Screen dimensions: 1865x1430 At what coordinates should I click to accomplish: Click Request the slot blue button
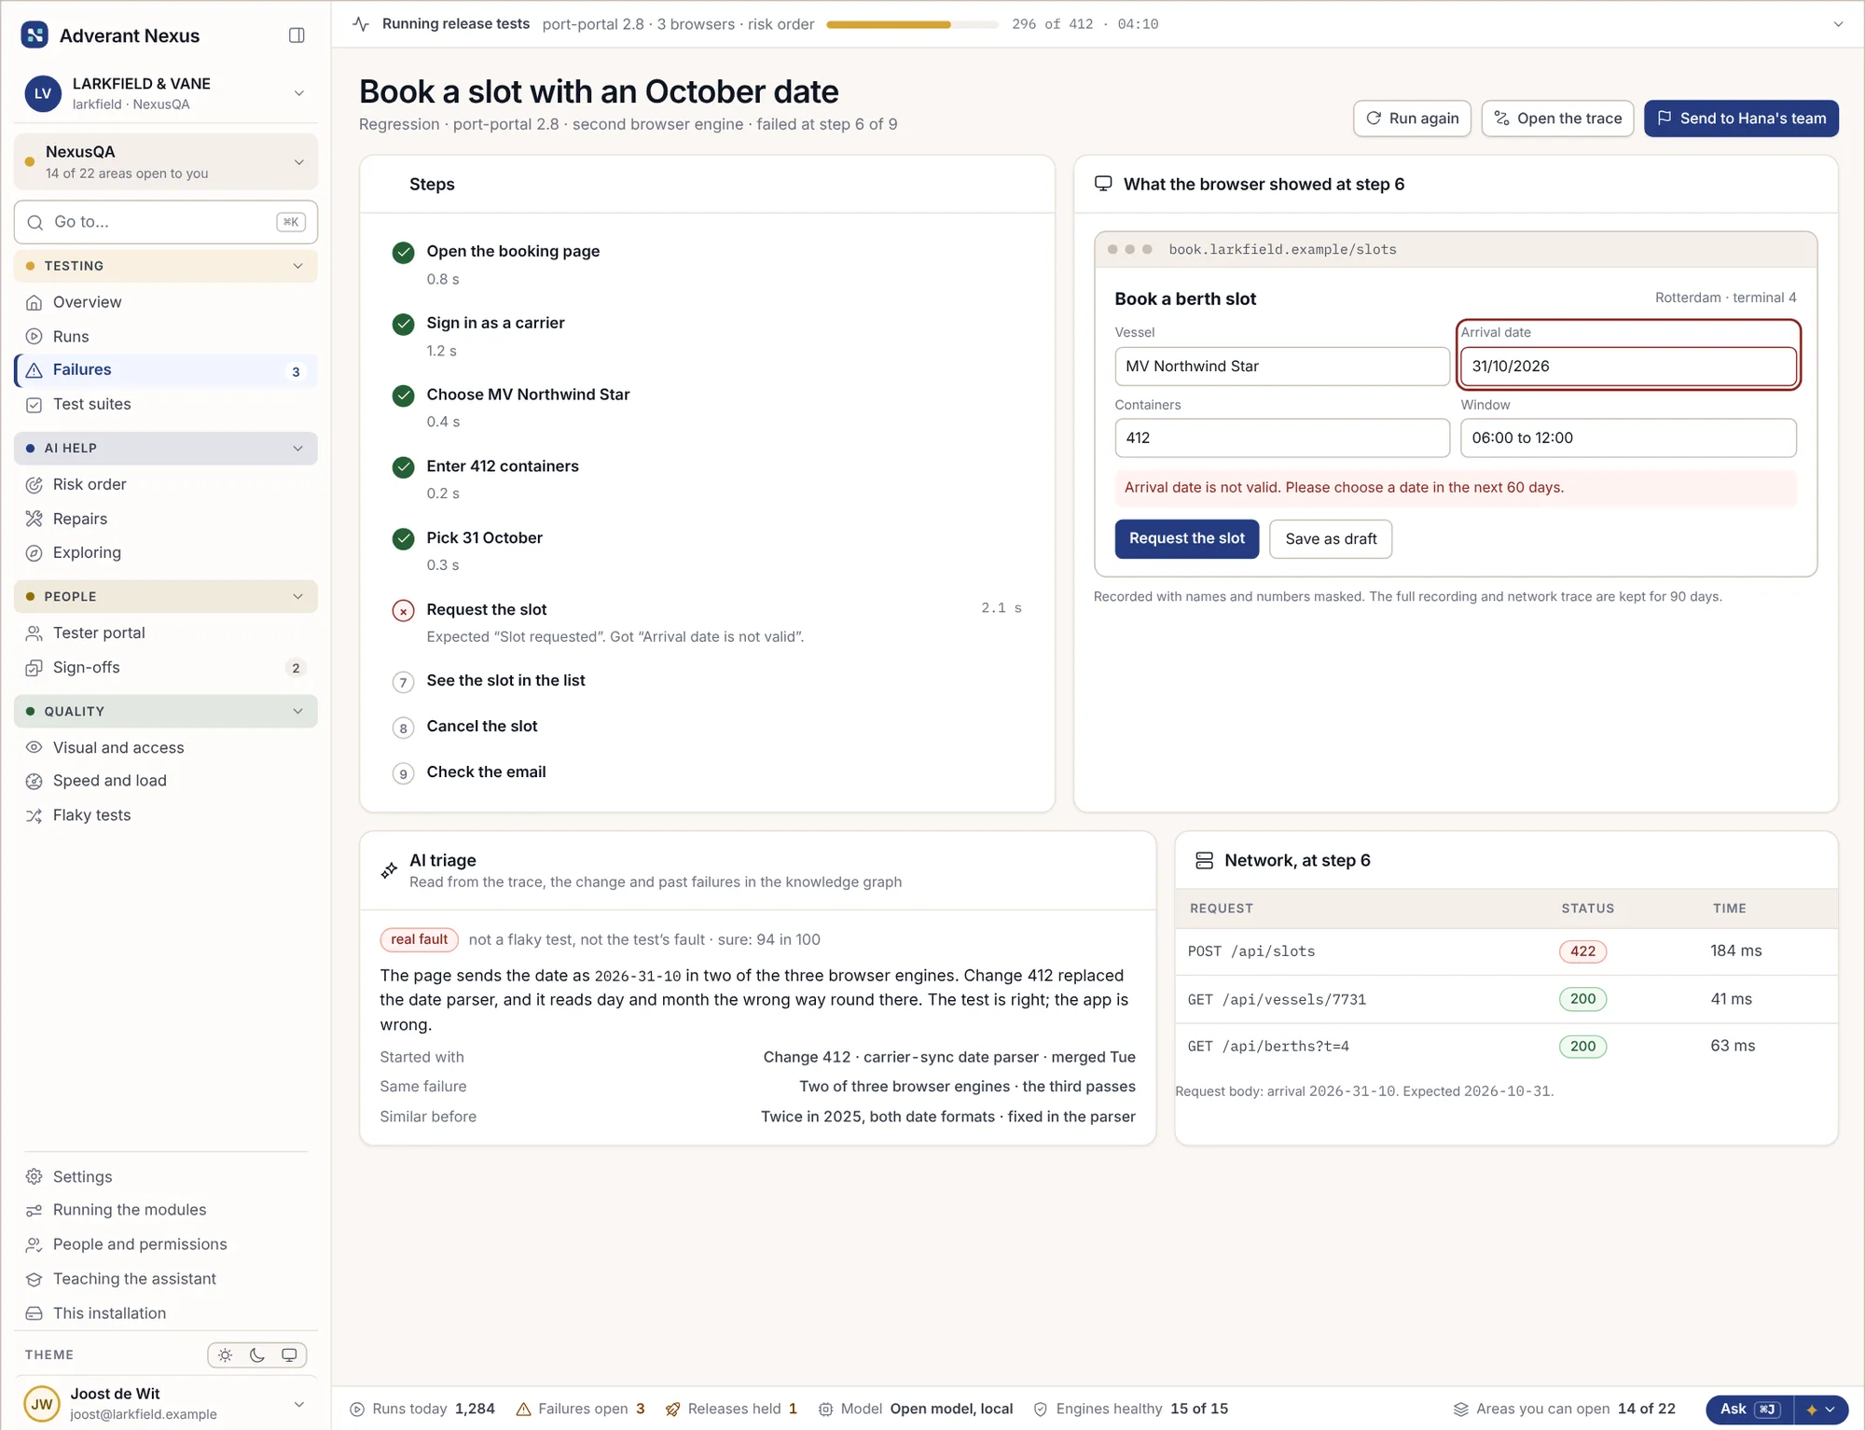[1187, 539]
